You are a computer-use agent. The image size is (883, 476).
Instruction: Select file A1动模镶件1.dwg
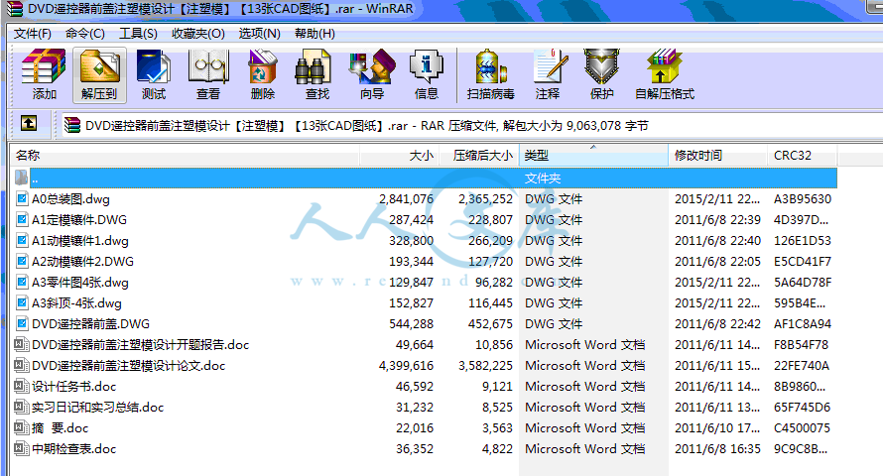click(x=80, y=241)
